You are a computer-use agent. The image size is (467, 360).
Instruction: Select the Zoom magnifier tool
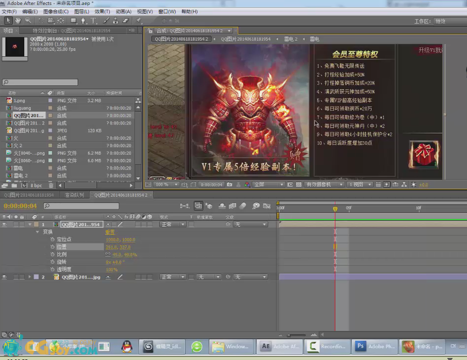(28, 21)
